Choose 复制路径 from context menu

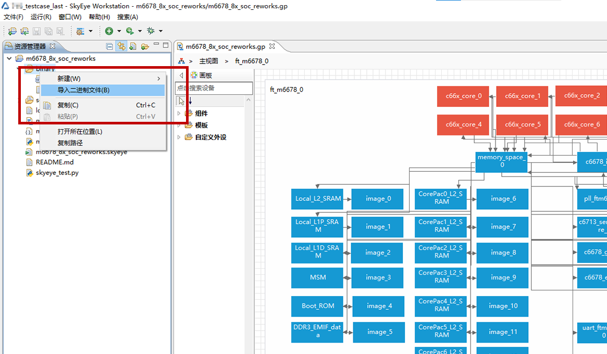coord(103,143)
